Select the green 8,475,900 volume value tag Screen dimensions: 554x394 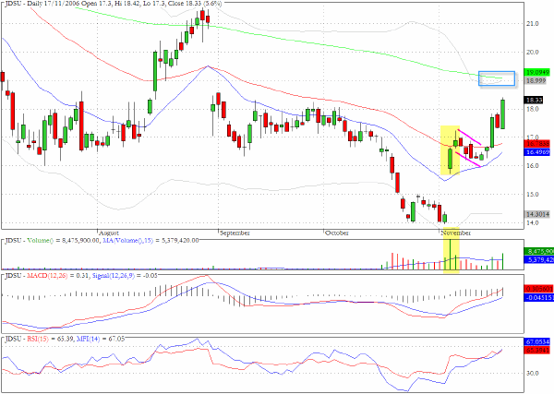tap(539, 251)
